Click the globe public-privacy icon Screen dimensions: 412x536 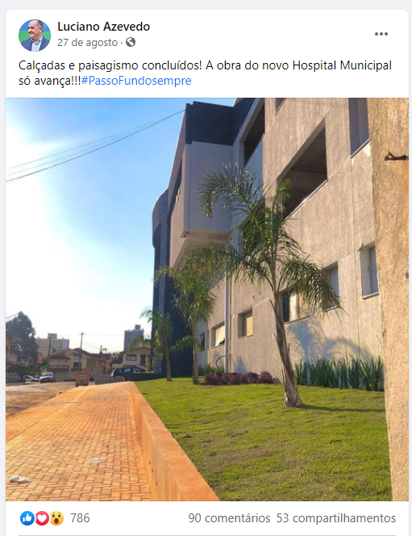click(x=131, y=42)
